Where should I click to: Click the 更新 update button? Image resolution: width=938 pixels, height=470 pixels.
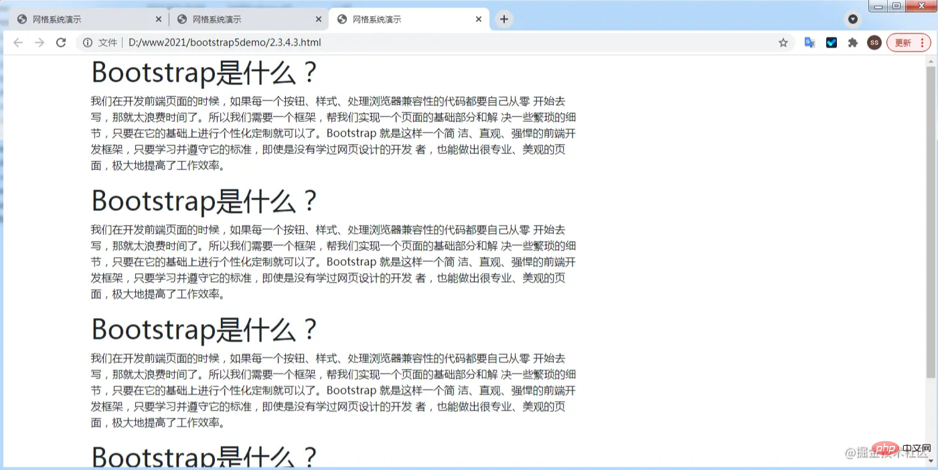(x=909, y=43)
